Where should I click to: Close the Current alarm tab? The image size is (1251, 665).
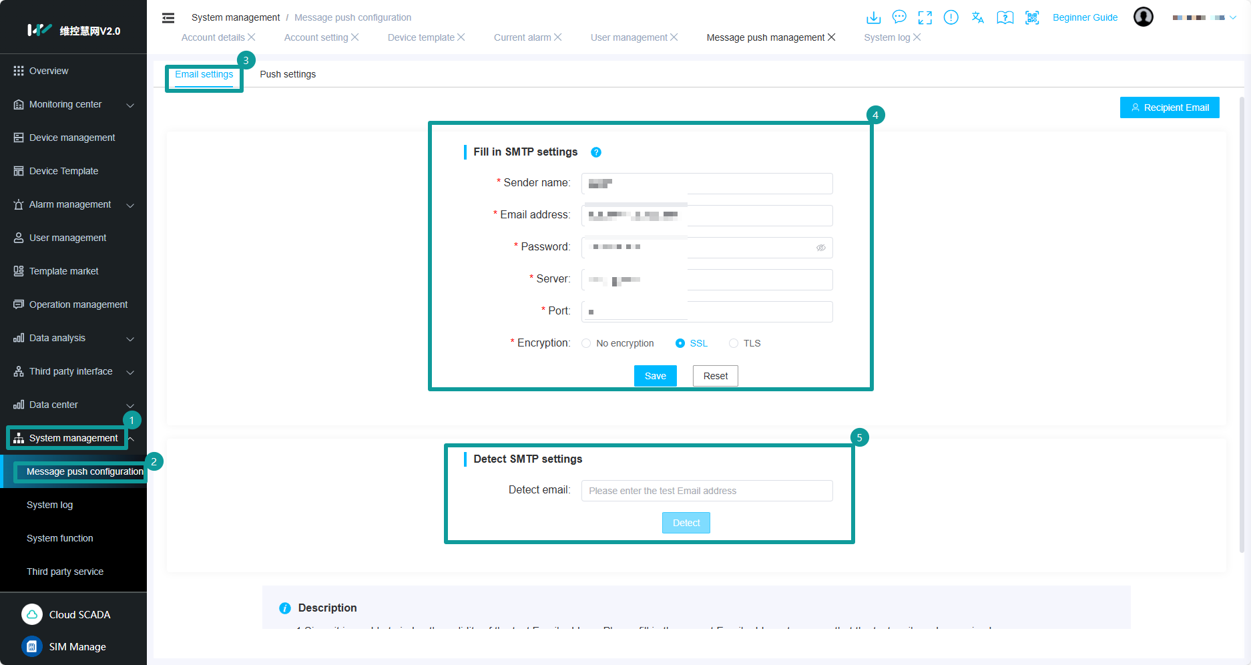558,37
